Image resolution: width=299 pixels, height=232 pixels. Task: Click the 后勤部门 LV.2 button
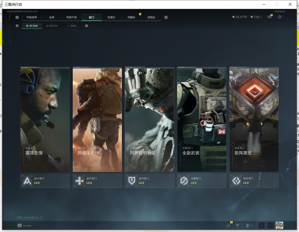coord(202,181)
